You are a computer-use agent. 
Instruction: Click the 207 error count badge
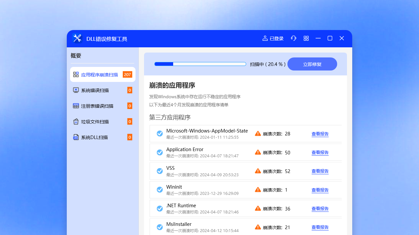[x=127, y=74]
